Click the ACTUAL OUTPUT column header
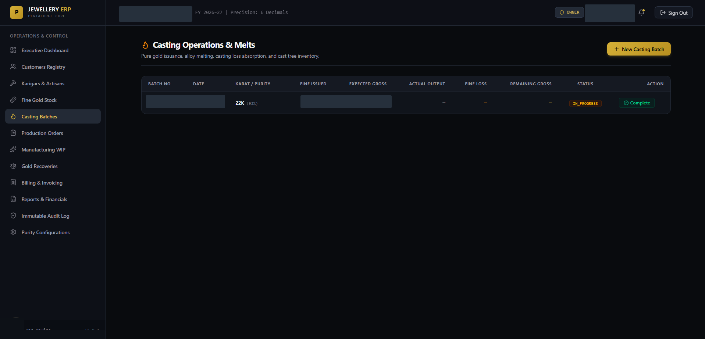The image size is (705, 339). click(427, 84)
